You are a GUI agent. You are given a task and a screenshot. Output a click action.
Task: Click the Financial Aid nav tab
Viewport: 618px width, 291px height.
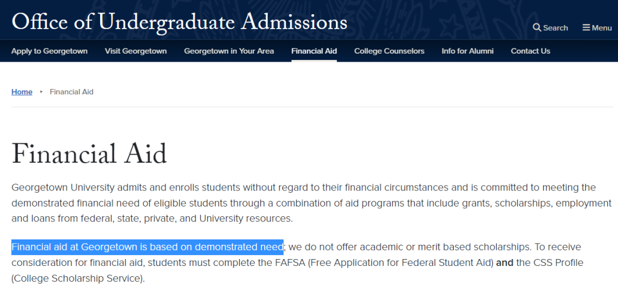click(314, 51)
